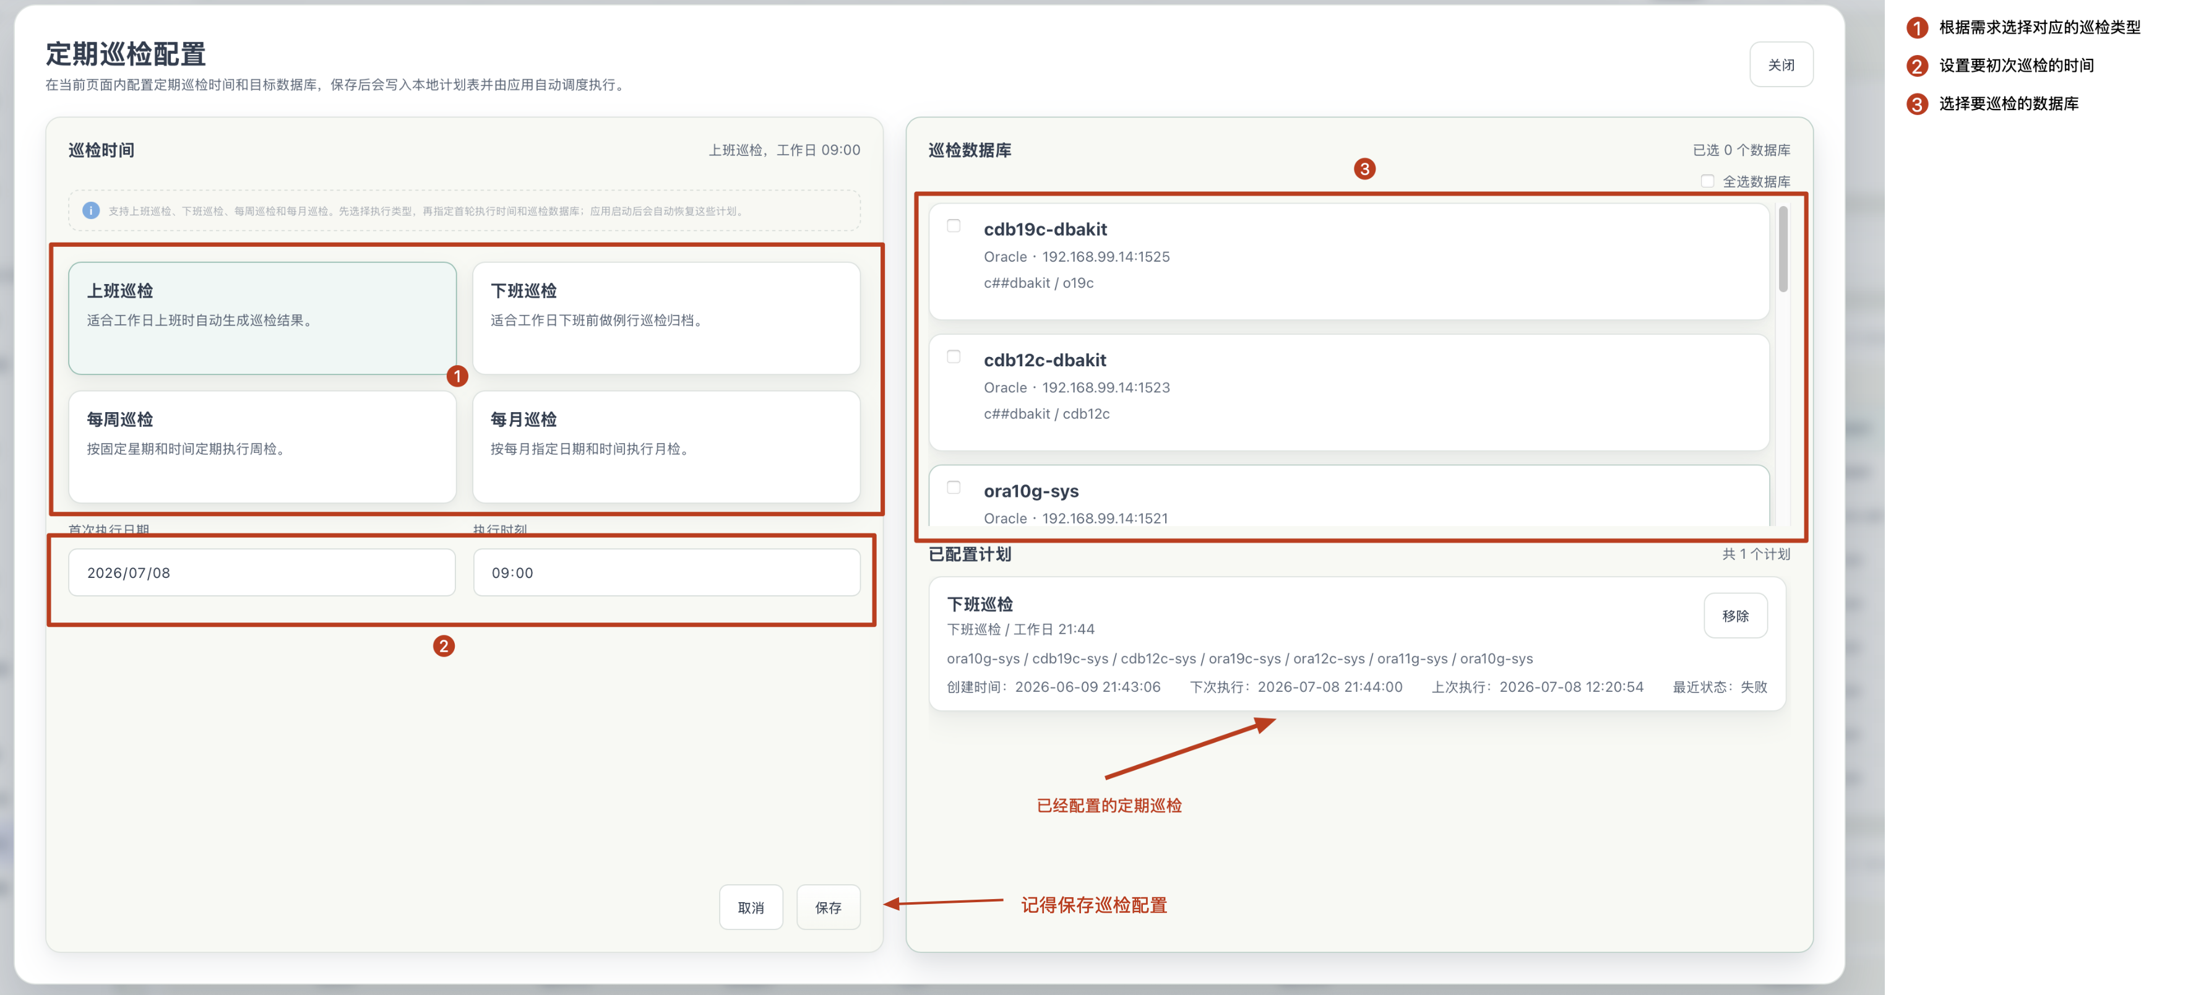Click the configured 下班巡检 plan card title
This screenshot has width=2188, height=995.
pyautogui.click(x=980, y=604)
